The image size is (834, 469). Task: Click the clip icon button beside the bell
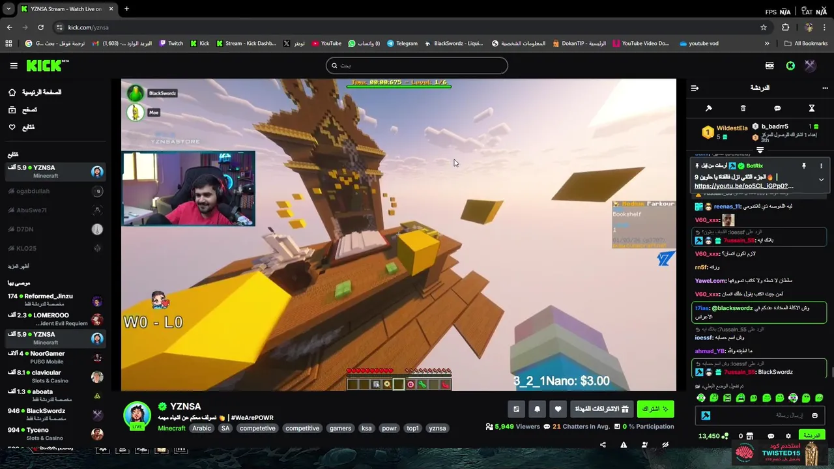[516, 409]
